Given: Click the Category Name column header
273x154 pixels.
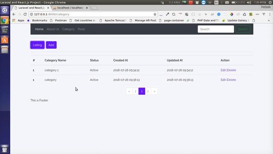Looking at the screenshot, I should pos(55,60).
